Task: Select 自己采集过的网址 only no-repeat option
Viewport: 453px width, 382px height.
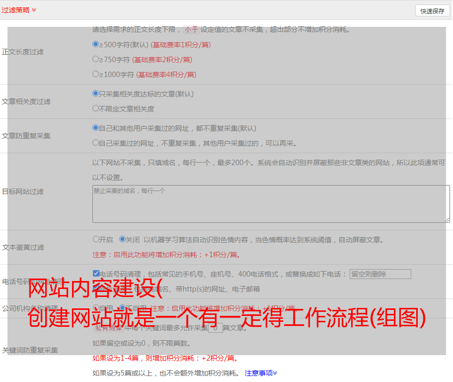Action: [x=96, y=143]
